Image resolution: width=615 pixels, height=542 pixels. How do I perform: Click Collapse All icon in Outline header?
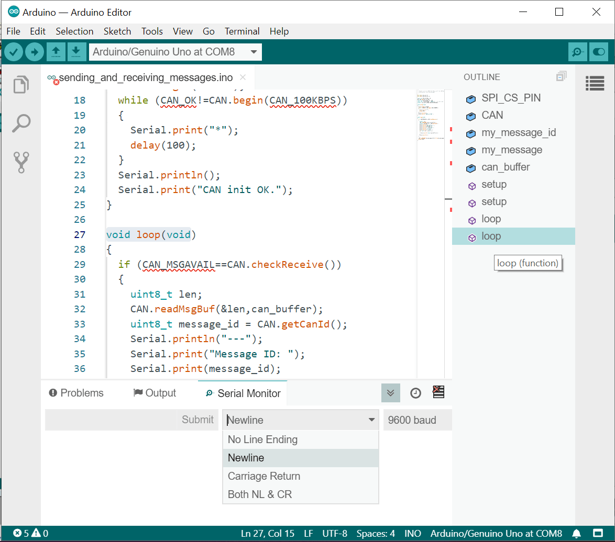click(561, 76)
